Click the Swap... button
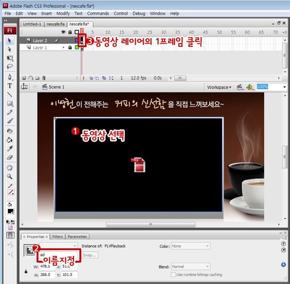Screen dimensions: 290x284 click(90, 255)
